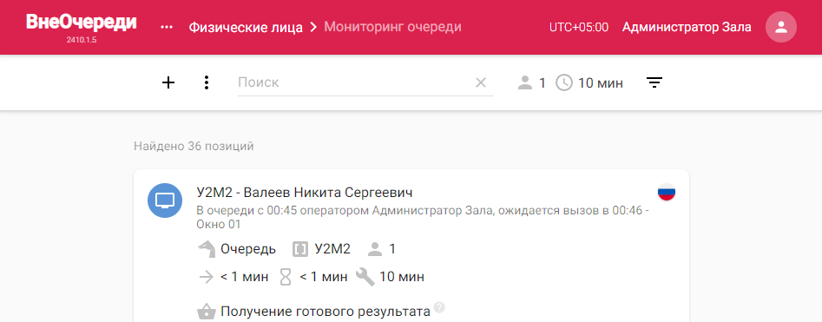Click the queue status description text
Screen dimensions: 822x322
(423, 218)
